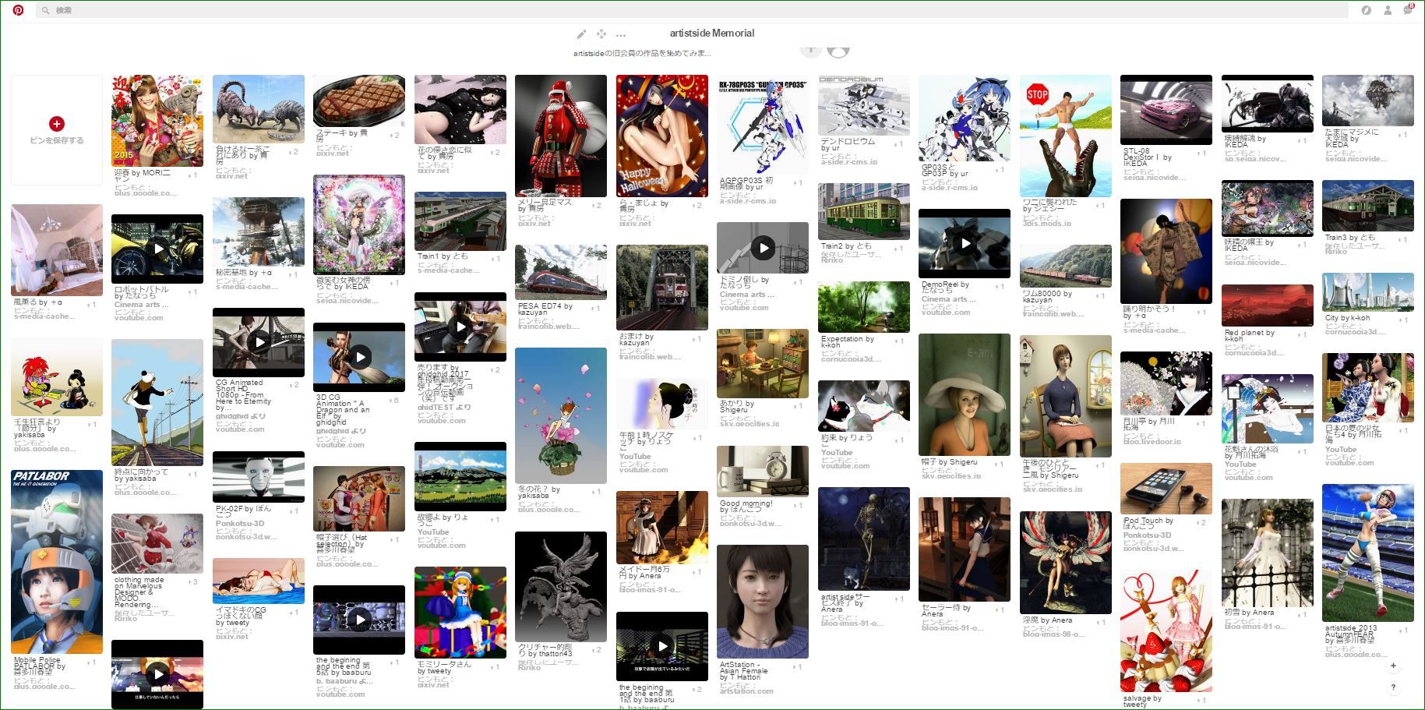Click the 冬の花？ by yakisaba title
Viewport: 1425px width, 710px height.
[x=539, y=493]
